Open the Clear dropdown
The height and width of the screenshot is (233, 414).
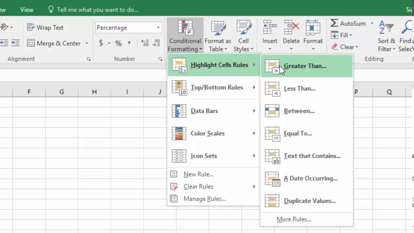coord(344,47)
